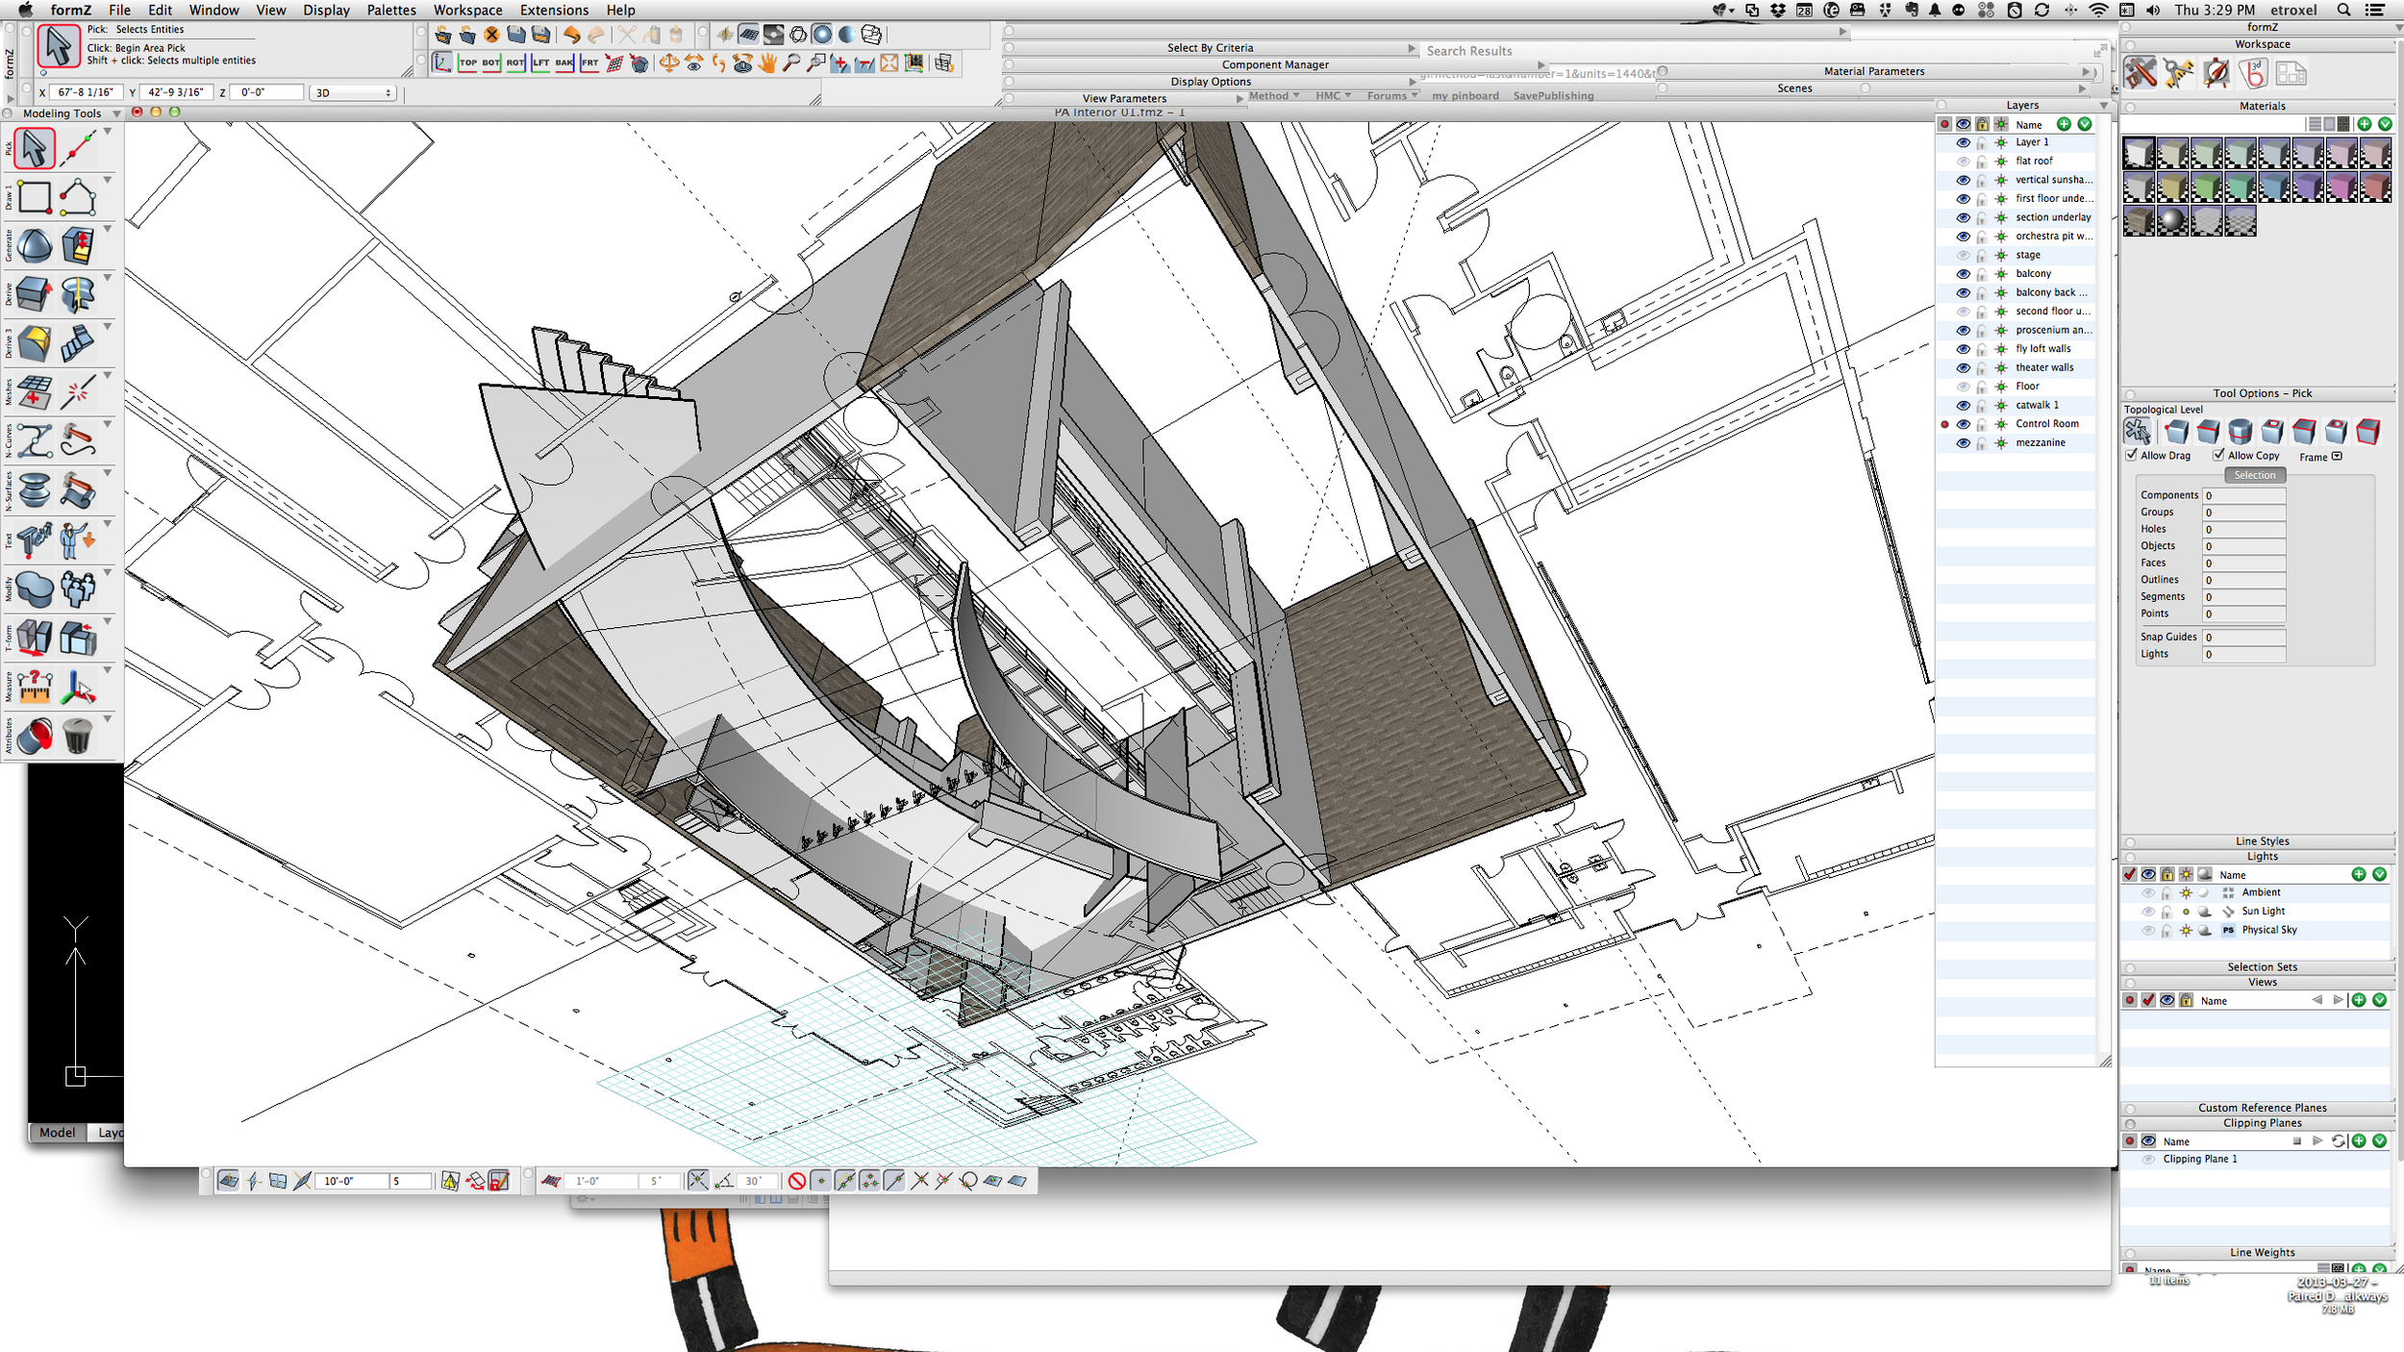Viewport: 2404px width, 1352px height.
Task: Click the Zoom magnifier tool
Action: 791,63
